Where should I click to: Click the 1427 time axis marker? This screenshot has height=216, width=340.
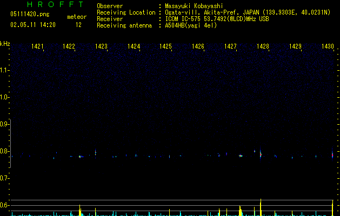coord(230,46)
